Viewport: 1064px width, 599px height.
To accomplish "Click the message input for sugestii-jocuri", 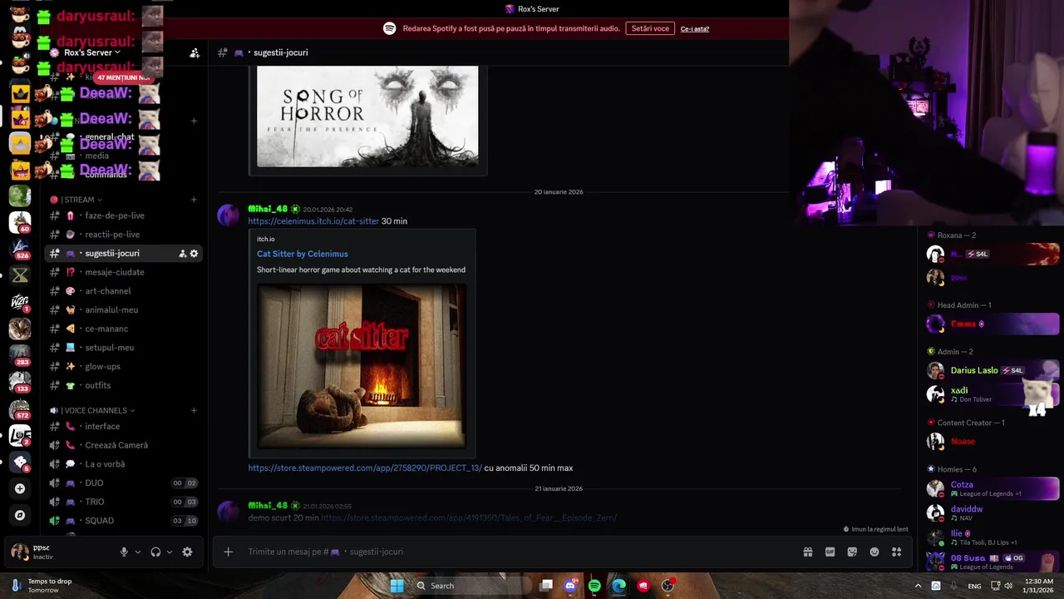I will (x=515, y=552).
